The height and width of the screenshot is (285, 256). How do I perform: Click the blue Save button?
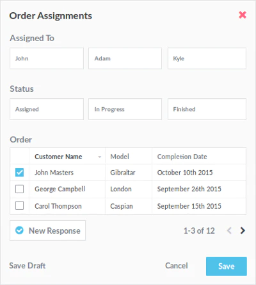(x=227, y=266)
